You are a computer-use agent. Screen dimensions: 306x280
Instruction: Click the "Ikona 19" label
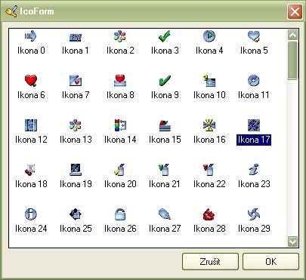pos(76,184)
